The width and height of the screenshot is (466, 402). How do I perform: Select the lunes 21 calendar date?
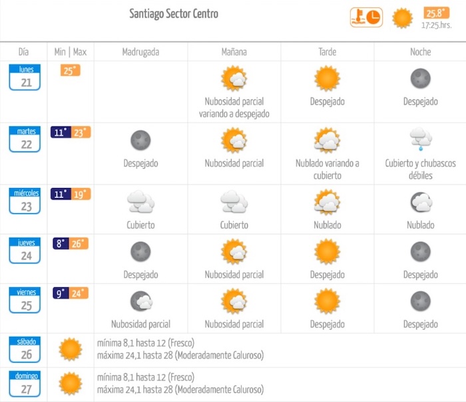(x=26, y=77)
